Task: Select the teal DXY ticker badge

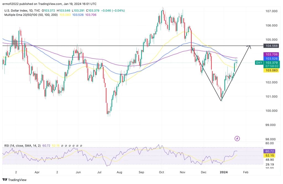Action: click(259, 63)
